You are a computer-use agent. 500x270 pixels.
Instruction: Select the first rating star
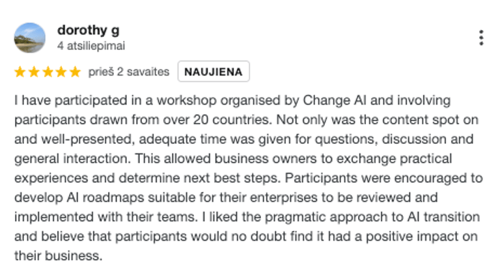(20, 72)
